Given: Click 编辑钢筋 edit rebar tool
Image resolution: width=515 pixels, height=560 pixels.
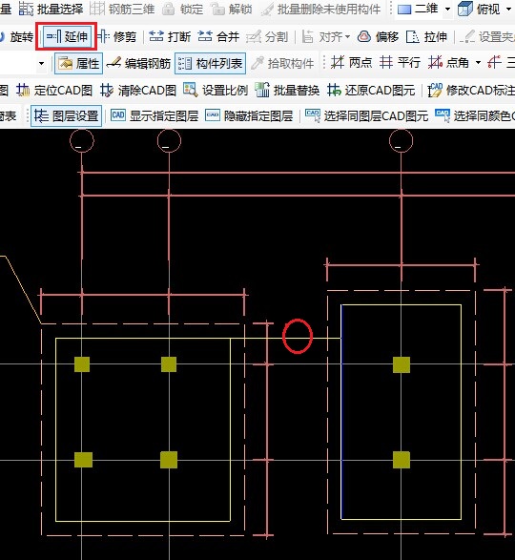Looking at the screenshot, I should point(138,64).
